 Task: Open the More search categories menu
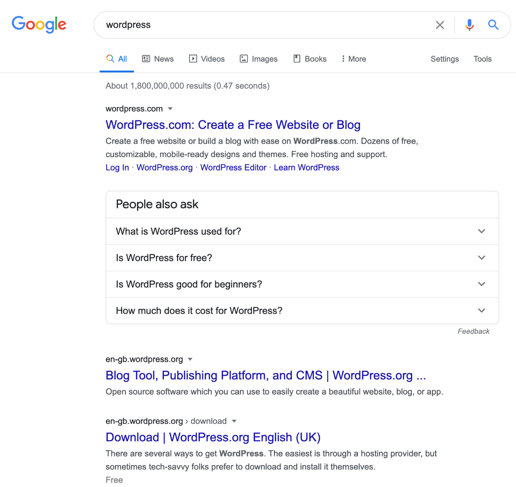354,59
